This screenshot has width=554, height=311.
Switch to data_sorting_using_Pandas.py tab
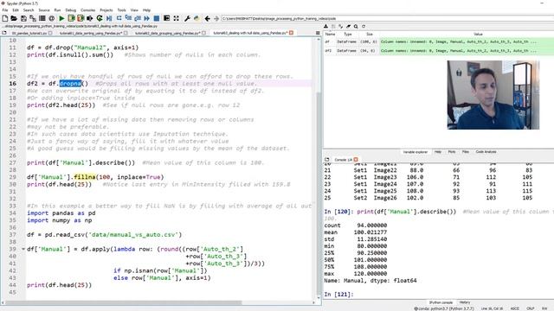[x=91, y=33]
